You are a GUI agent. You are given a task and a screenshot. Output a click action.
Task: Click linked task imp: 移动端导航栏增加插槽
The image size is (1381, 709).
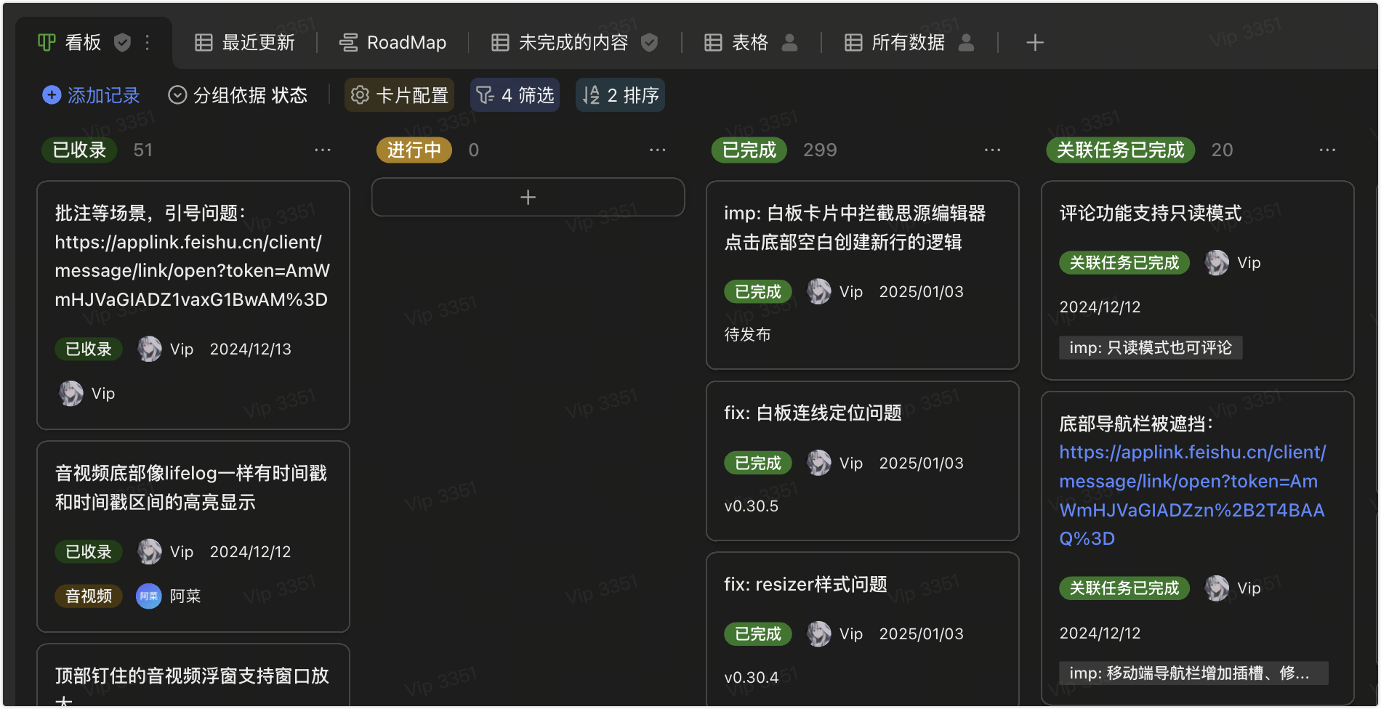tap(1193, 673)
